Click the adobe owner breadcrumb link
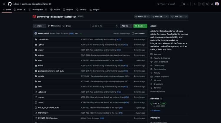 point(16,4)
